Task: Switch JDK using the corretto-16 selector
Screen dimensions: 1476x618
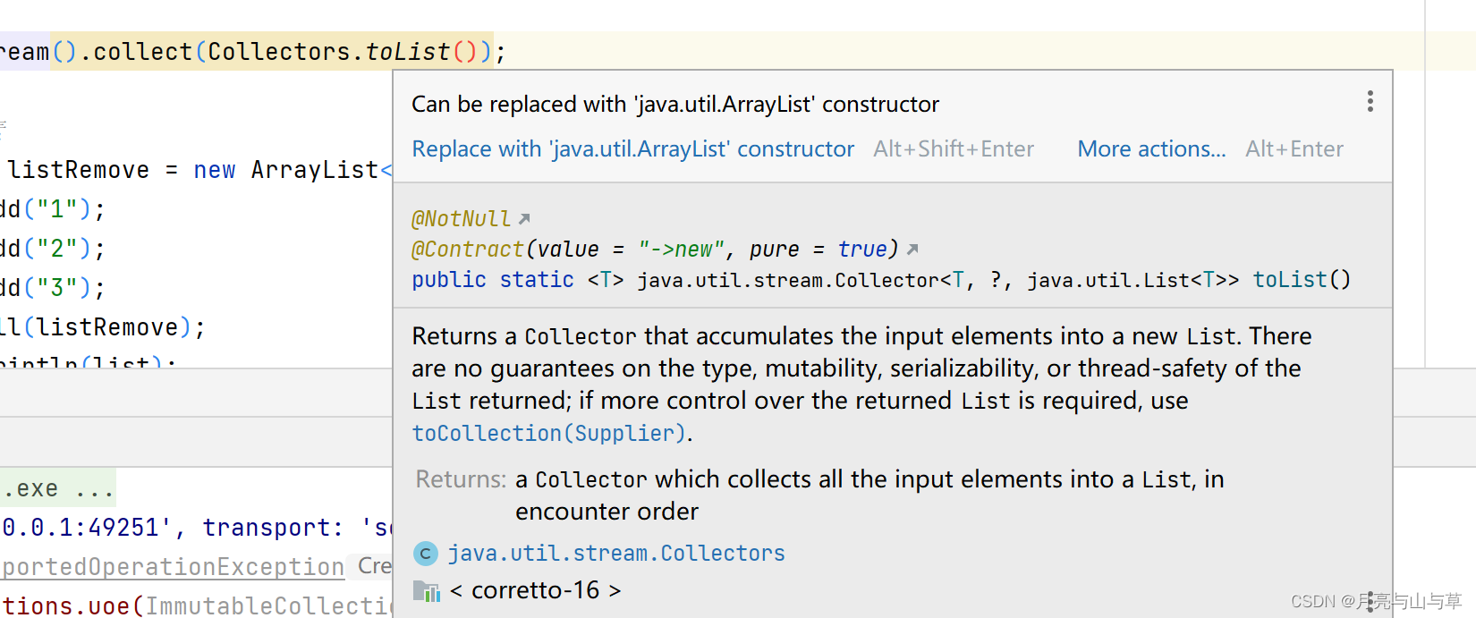Action: (534, 589)
